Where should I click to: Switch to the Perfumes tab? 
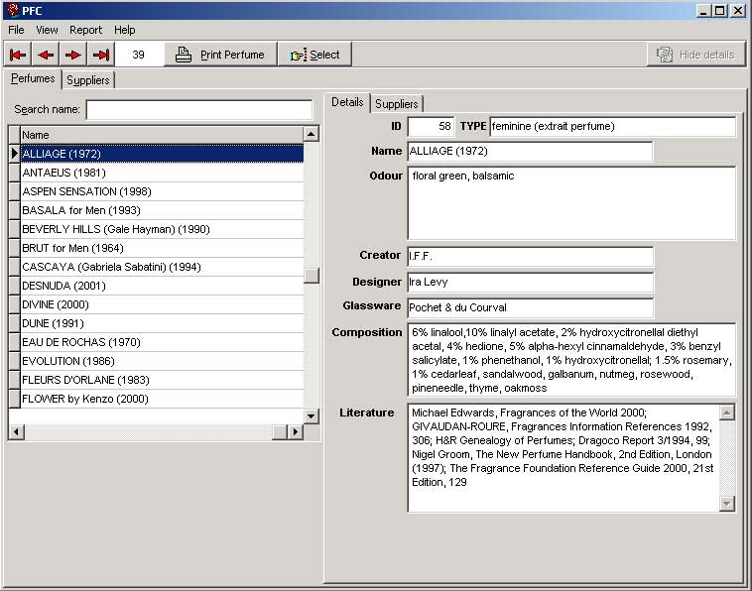click(x=33, y=78)
